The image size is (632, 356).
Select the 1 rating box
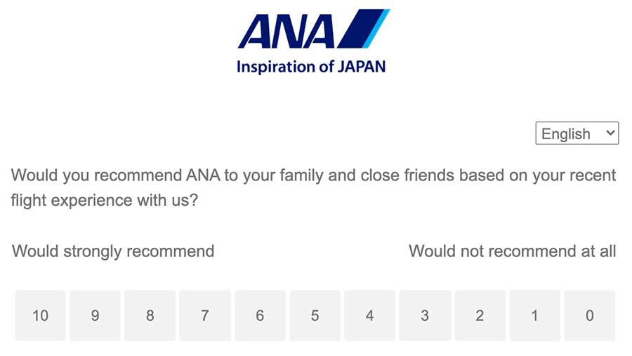tap(534, 316)
